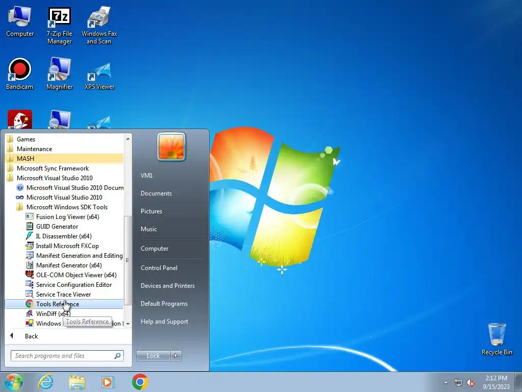Screen dimensions: 522x392
Task: Expand the MASH folder
Action: point(64,158)
